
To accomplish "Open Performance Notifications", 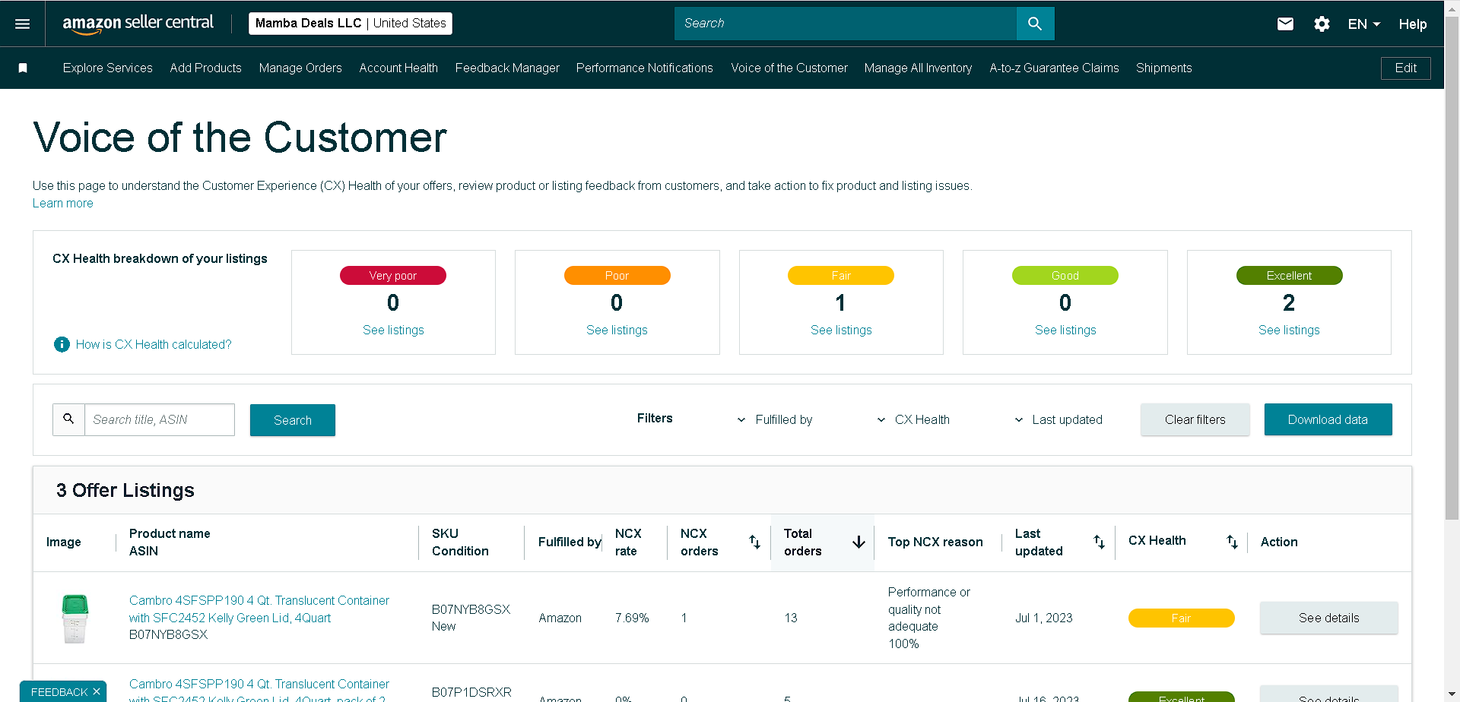I will pos(645,68).
